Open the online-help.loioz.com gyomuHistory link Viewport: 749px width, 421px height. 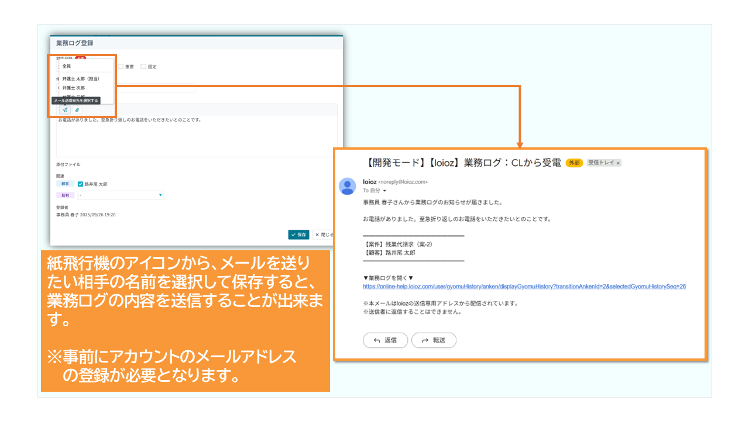pos(524,287)
